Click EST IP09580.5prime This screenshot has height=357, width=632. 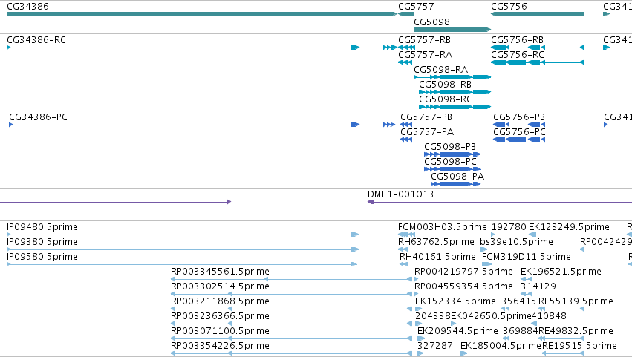42,257
